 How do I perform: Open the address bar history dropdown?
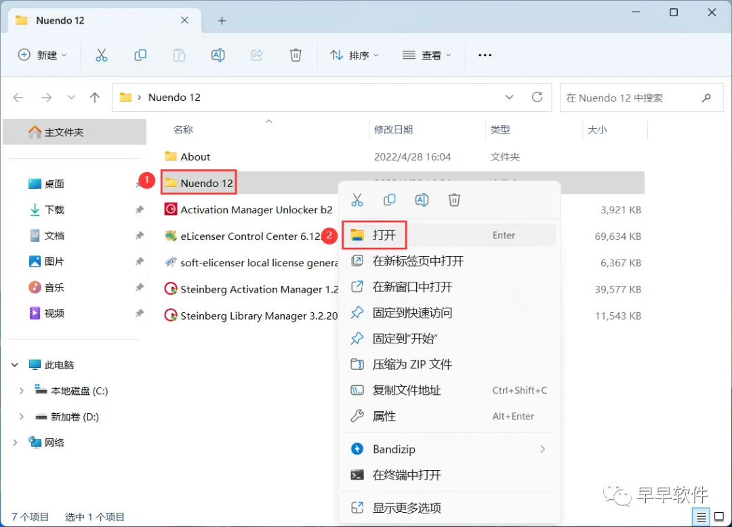pyautogui.click(x=509, y=97)
